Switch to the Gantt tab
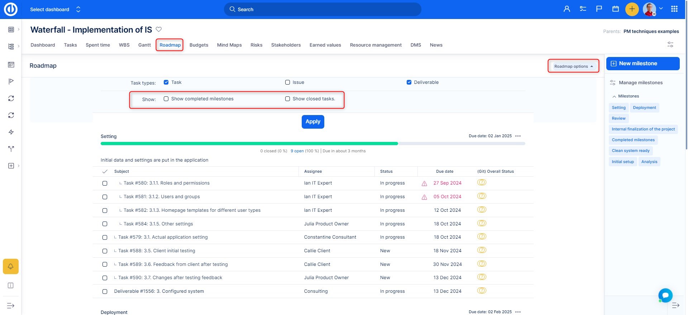The image size is (688, 315). [144, 45]
